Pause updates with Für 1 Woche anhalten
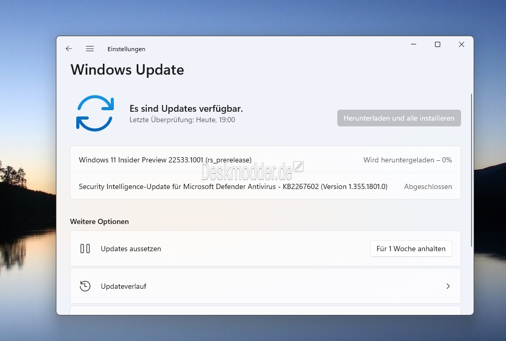This screenshot has width=506, height=341. [411, 249]
